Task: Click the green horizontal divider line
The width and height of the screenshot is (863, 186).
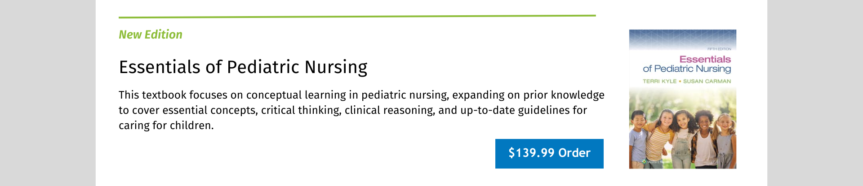Action: pos(357,17)
